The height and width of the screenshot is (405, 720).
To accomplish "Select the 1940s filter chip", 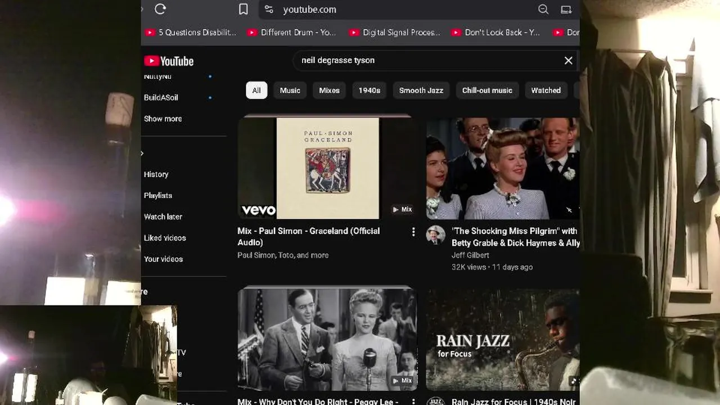I will click(x=370, y=90).
